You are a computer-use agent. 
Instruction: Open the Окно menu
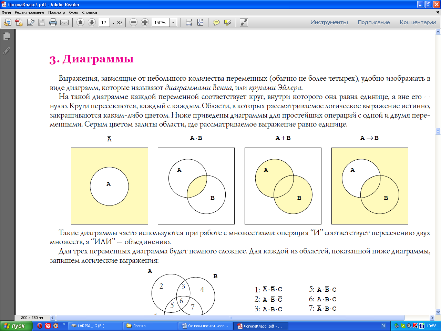[73, 12]
